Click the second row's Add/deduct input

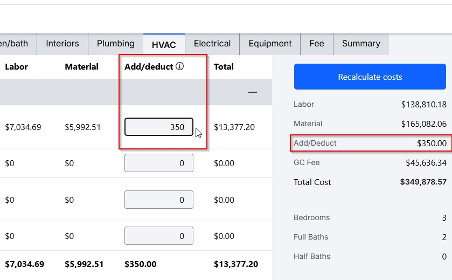pyautogui.click(x=158, y=163)
